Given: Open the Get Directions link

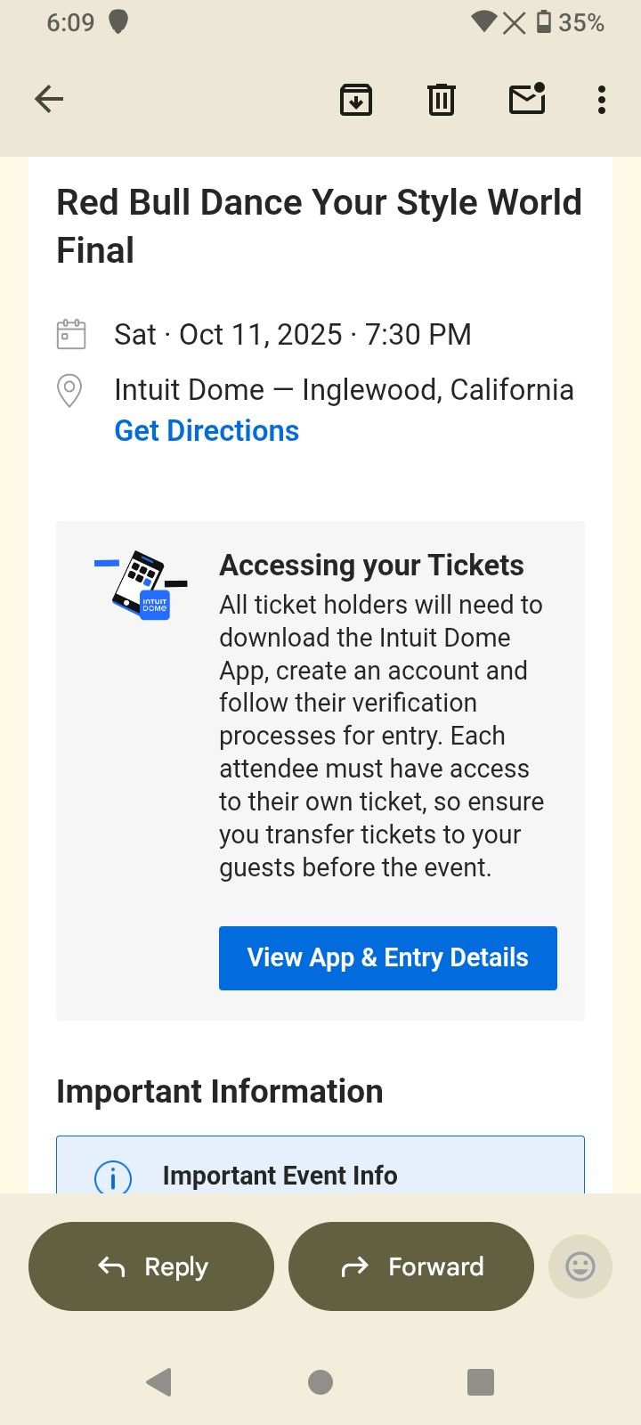Looking at the screenshot, I should (207, 430).
